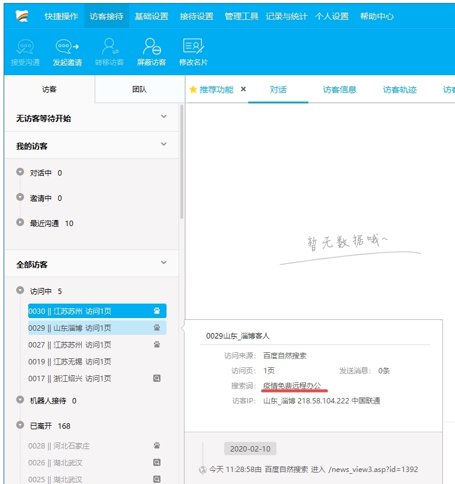Select visitor 0019 江苏无锡 in list
The height and width of the screenshot is (484, 455).
(70, 362)
